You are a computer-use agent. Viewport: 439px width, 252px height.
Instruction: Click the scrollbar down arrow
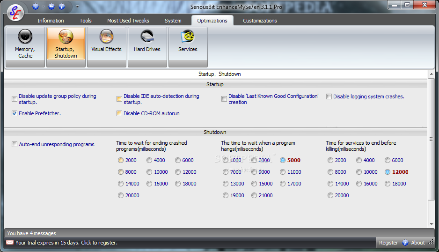pos(432,224)
